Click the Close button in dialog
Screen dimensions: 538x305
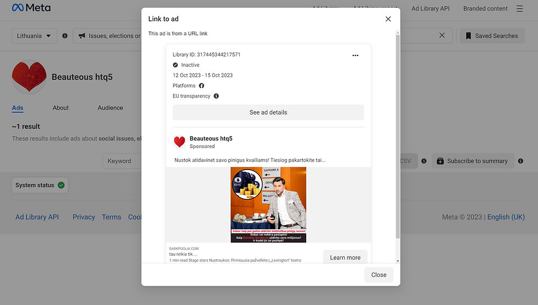379,275
